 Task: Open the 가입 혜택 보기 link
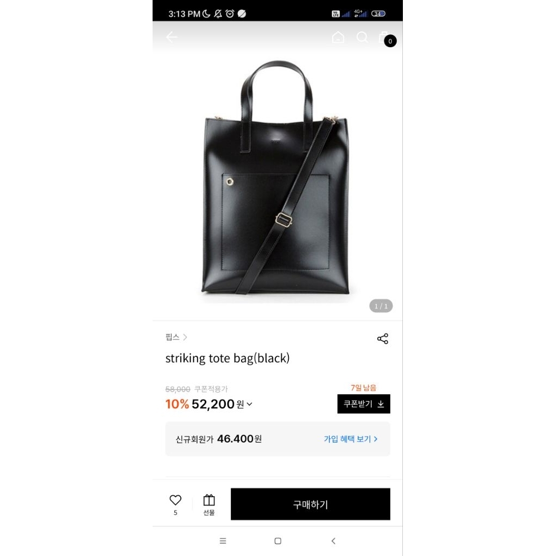click(350, 439)
